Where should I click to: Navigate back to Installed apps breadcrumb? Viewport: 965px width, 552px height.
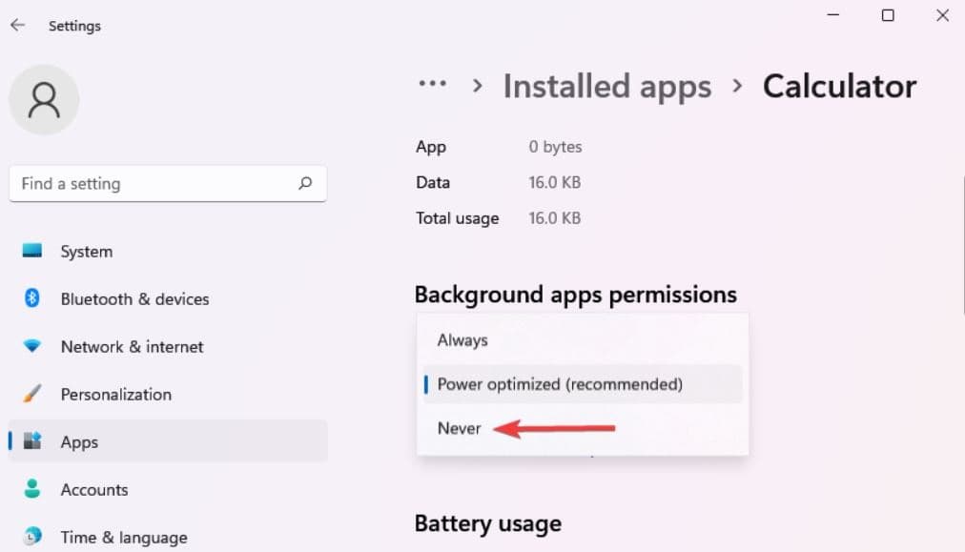point(606,87)
